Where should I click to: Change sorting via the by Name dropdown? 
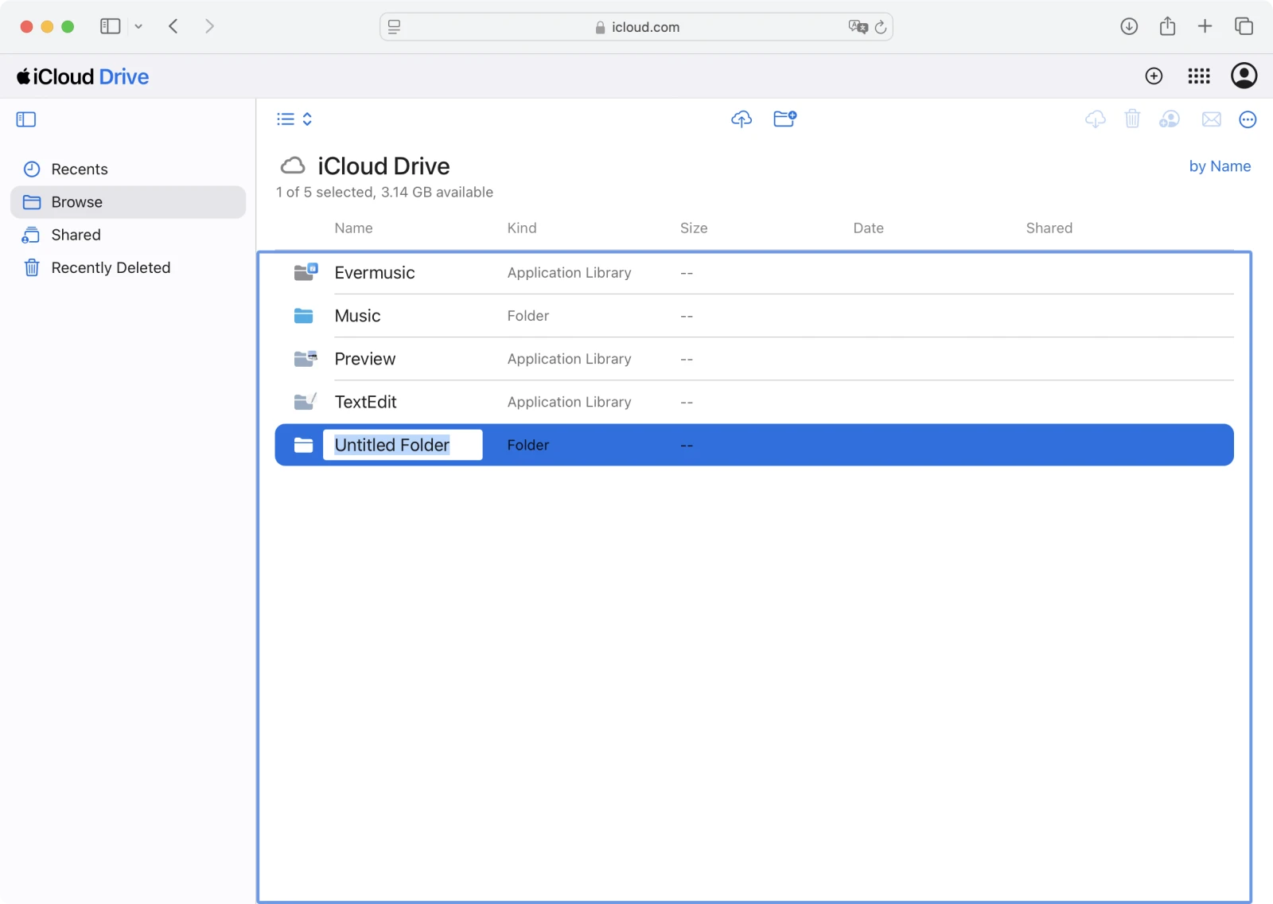[1220, 166]
